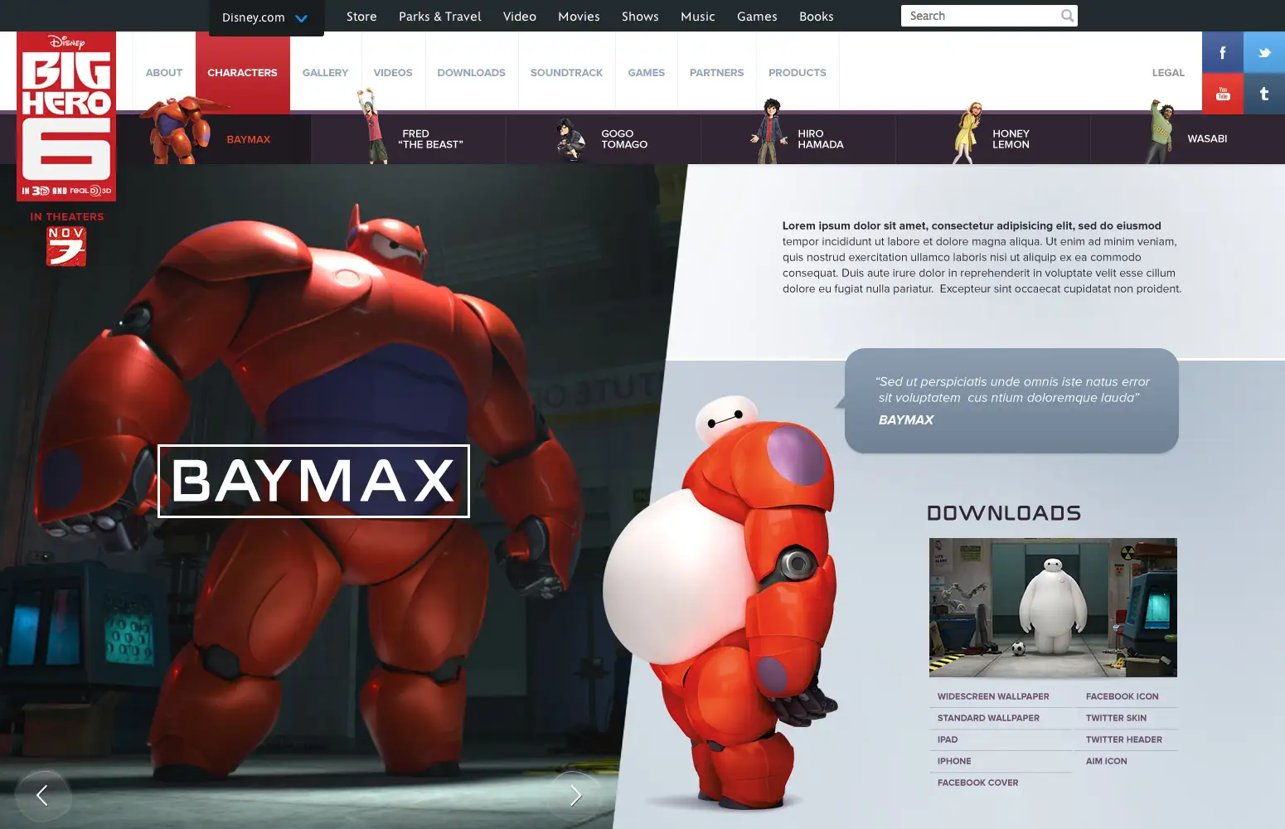Go to previous character with left arrow

43,796
